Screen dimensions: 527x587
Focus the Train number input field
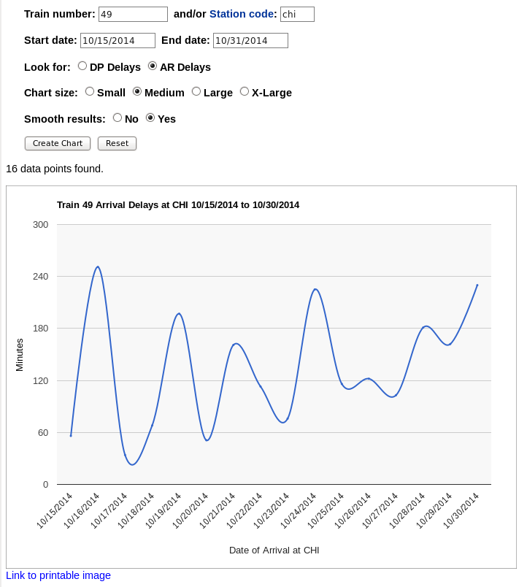[x=133, y=14]
